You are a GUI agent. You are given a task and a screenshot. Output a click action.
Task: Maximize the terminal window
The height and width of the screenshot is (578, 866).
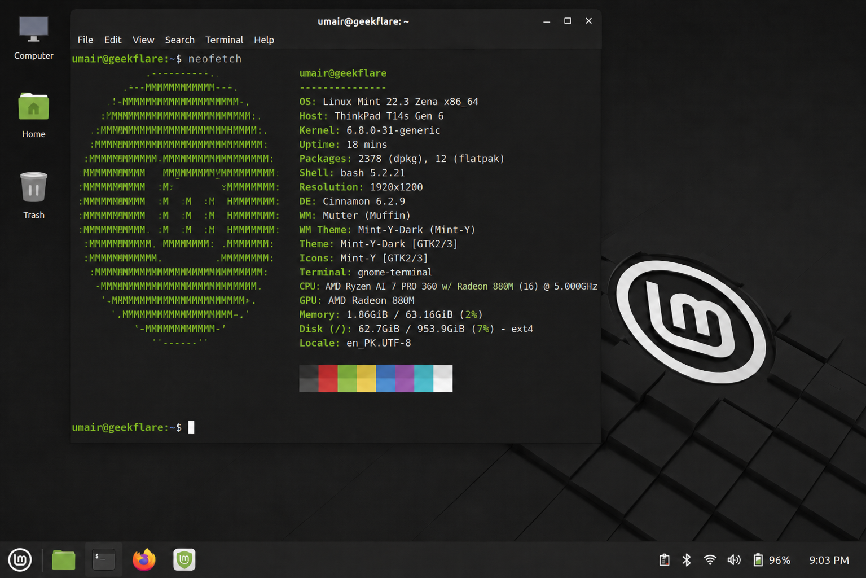(x=568, y=21)
